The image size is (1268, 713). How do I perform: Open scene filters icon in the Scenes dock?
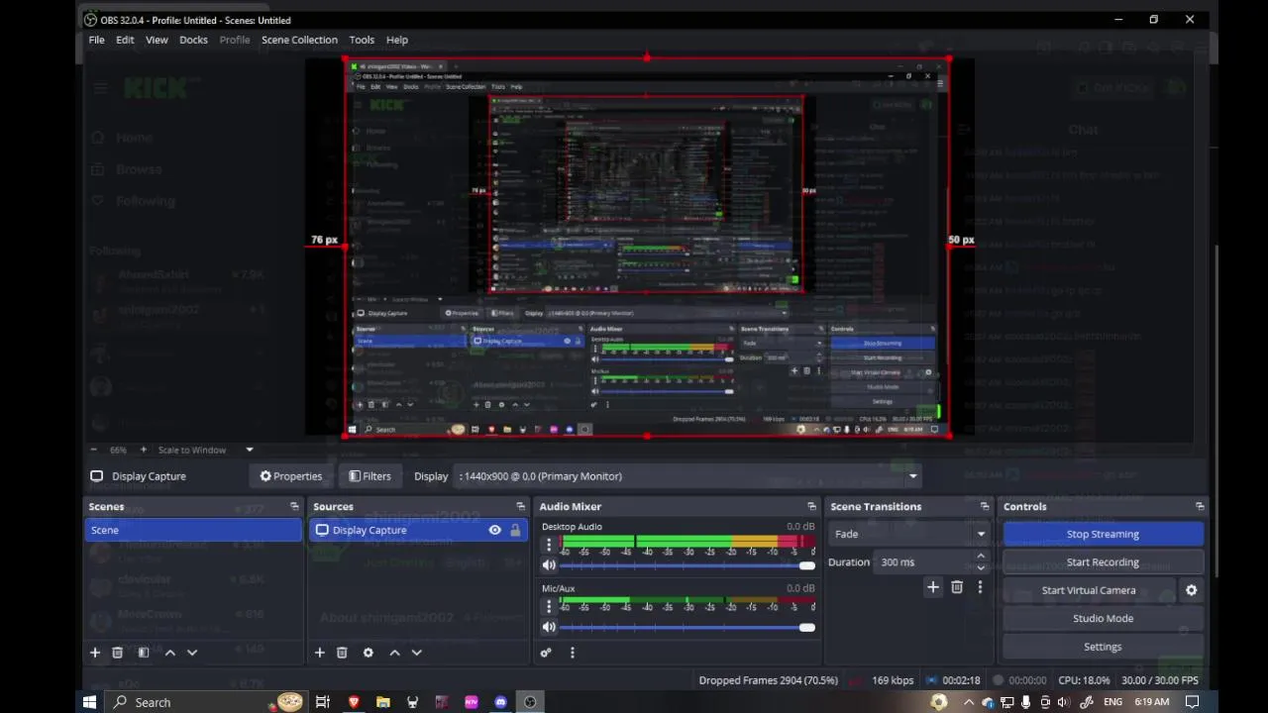pos(144,653)
